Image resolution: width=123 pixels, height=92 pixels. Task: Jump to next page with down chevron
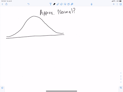121,82
